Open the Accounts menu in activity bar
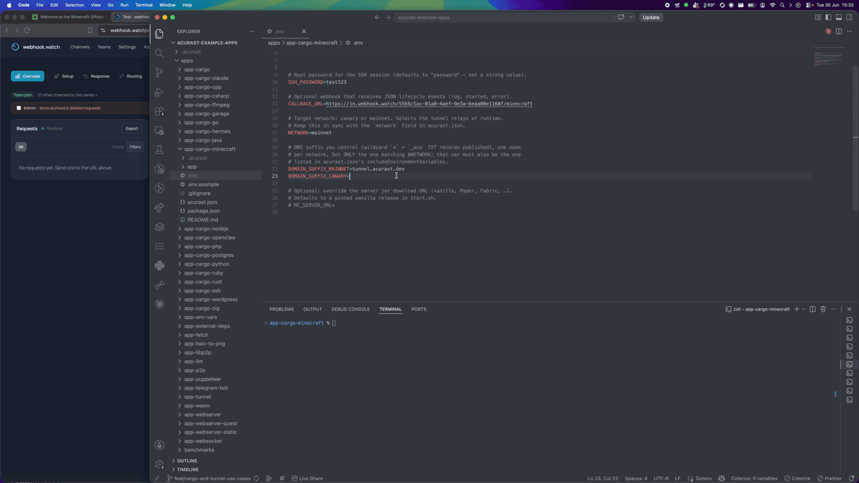Screen dimensions: 859x483 pyautogui.click(x=159, y=445)
